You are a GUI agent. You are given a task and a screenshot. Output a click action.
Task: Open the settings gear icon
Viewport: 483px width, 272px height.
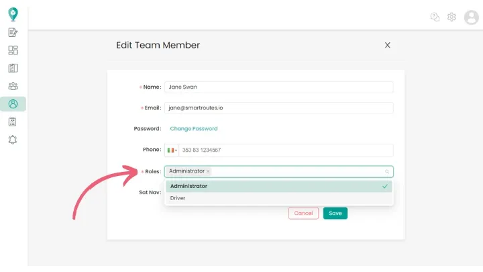(451, 17)
